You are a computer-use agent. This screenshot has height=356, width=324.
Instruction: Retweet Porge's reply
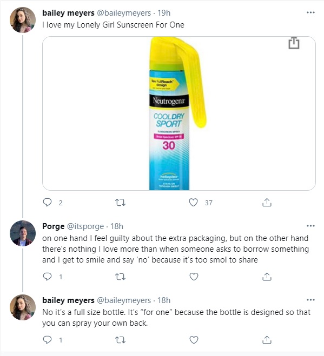[120, 277]
